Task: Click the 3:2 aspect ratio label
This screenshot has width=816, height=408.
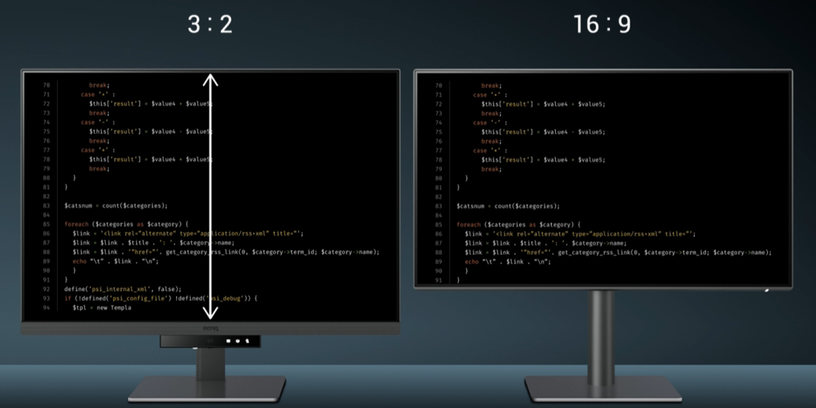Action: (210, 25)
